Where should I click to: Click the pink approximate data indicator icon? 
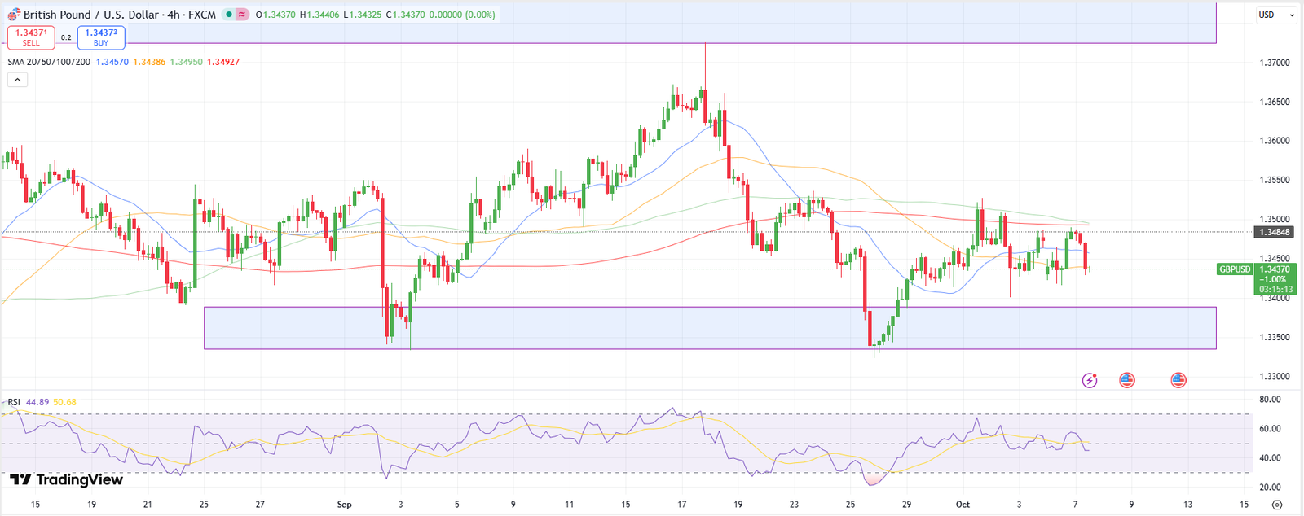point(242,15)
